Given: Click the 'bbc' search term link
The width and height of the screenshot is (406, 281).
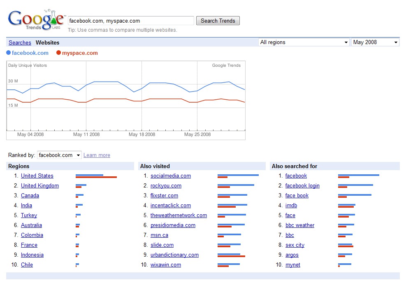Looking at the screenshot, I should click(290, 235).
